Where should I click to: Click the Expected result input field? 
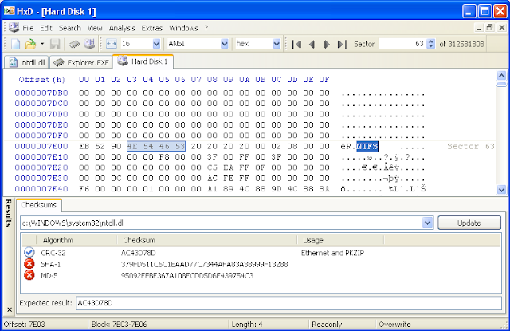click(x=288, y=303)
